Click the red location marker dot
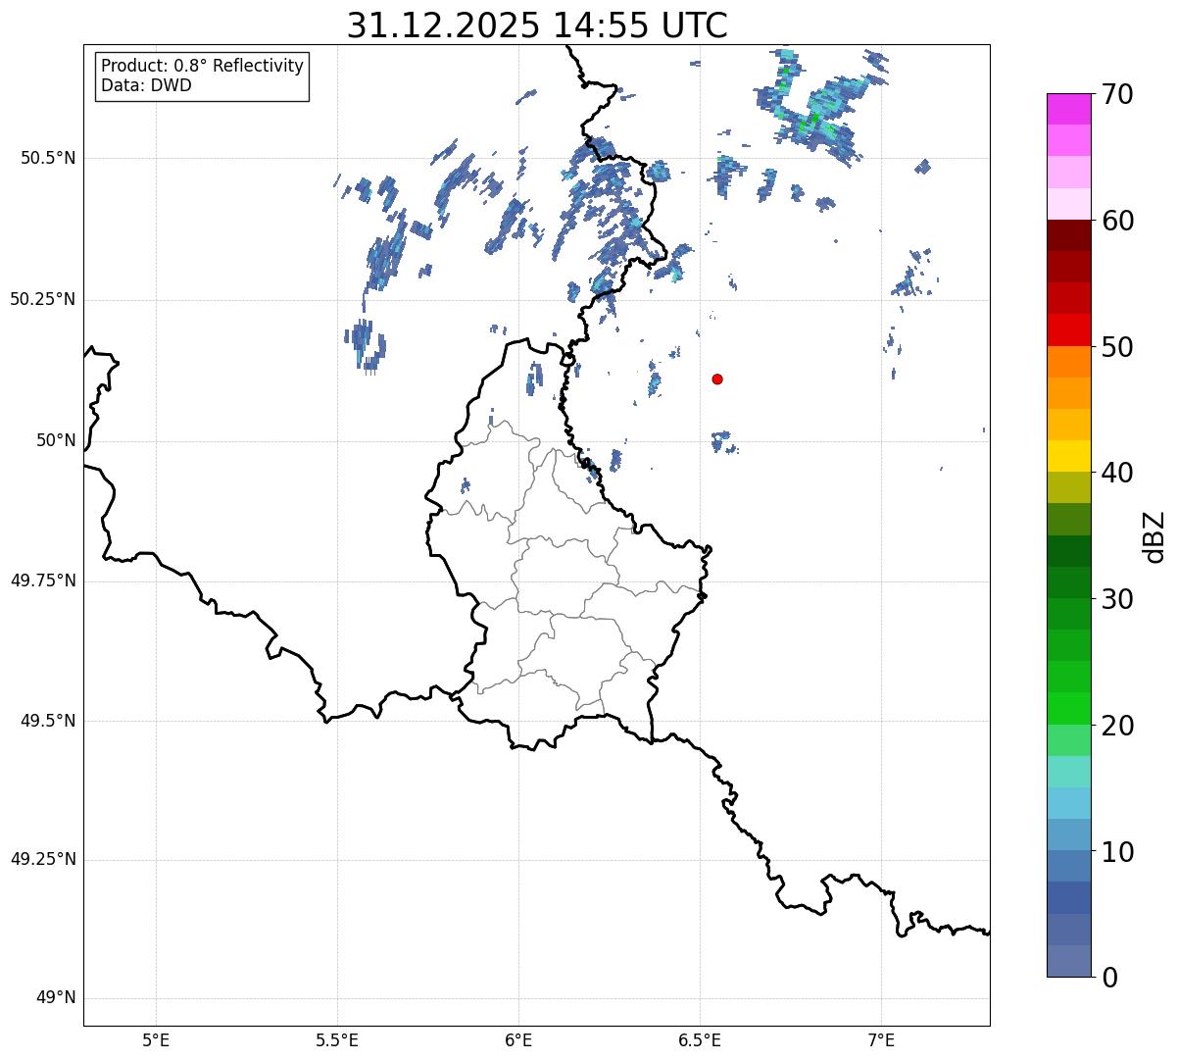Screen dimensions: 1178x1060 [x=717, y=379]
